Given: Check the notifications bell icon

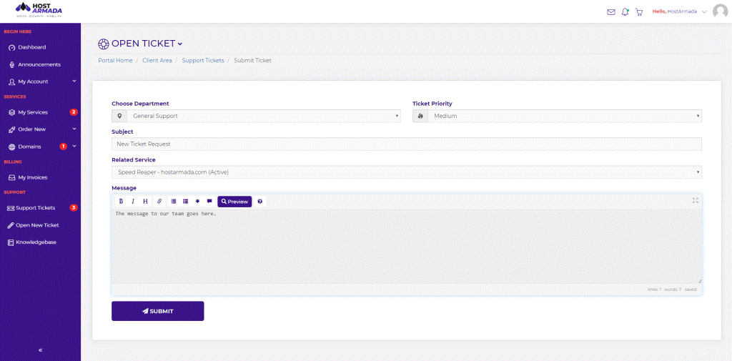Looking at the screenshot, I should (625, 12).
